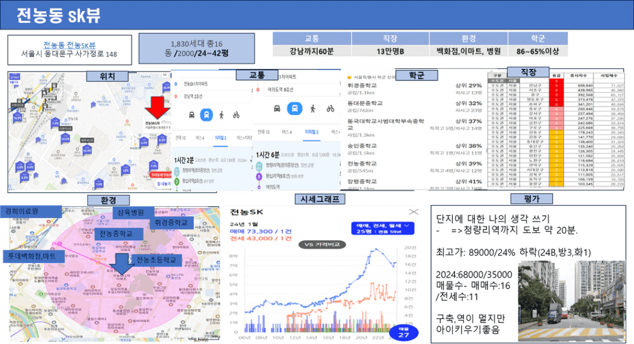
Task: Click the 롯데백화점,마트 map label
Action: (x=34, y=256)
